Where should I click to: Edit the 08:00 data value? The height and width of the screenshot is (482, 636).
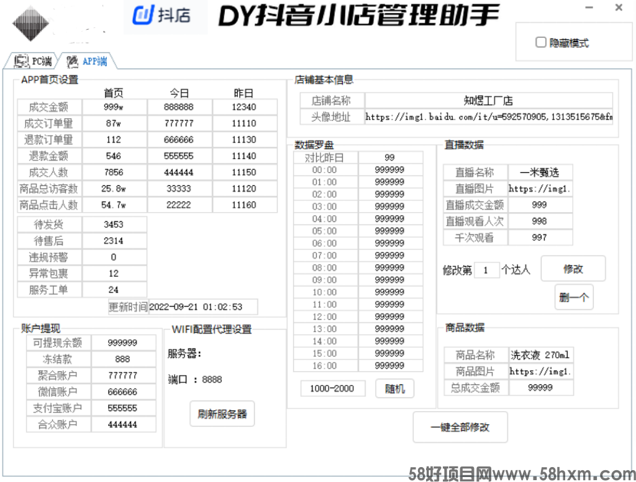(x=390, y=267)
